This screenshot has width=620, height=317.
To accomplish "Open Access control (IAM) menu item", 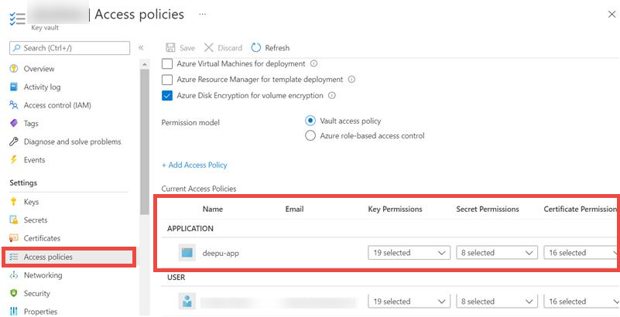I will (x=57, y=105).
